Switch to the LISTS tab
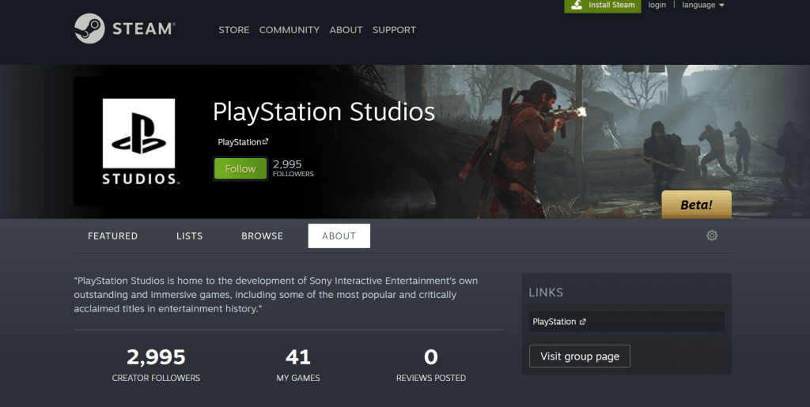Screen dimensions: 810x407 (190, 236)
